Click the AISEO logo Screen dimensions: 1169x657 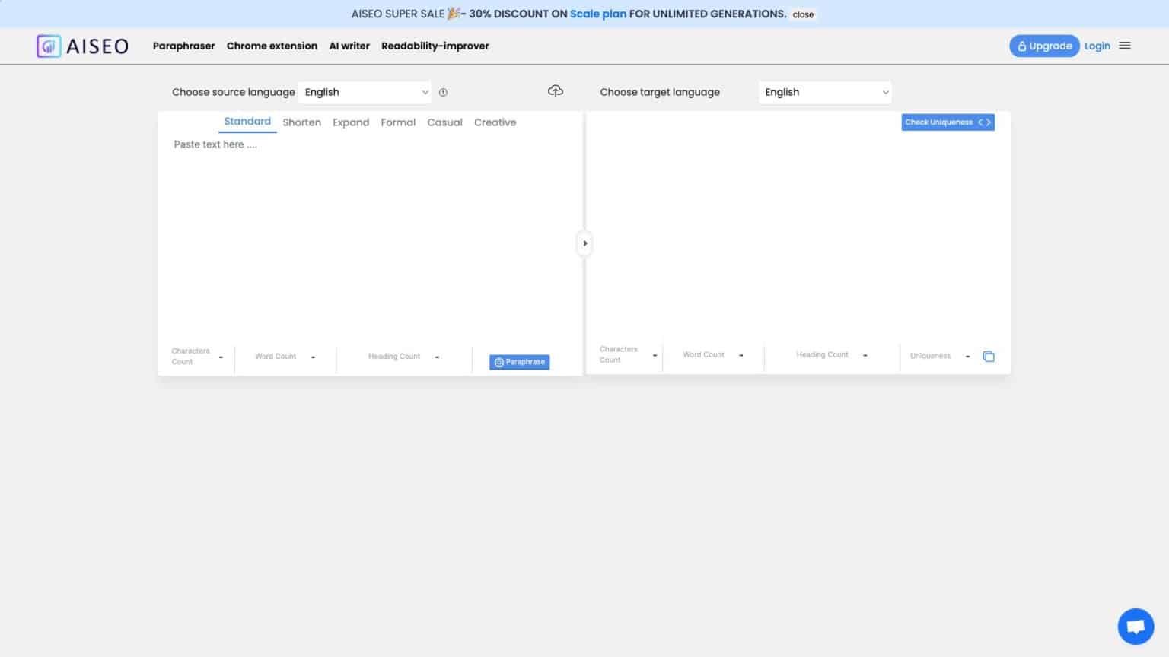click(x=82, y=46)
